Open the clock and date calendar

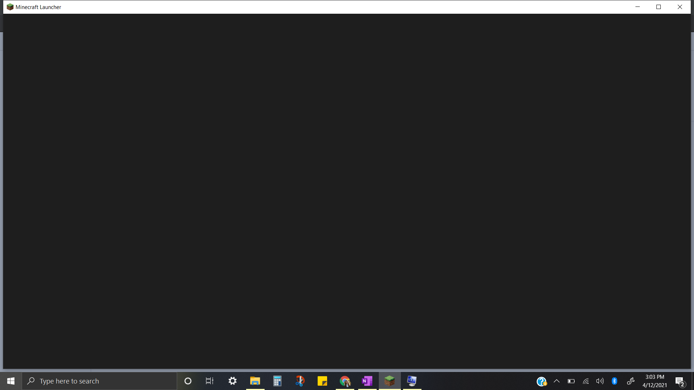(655, 381)
